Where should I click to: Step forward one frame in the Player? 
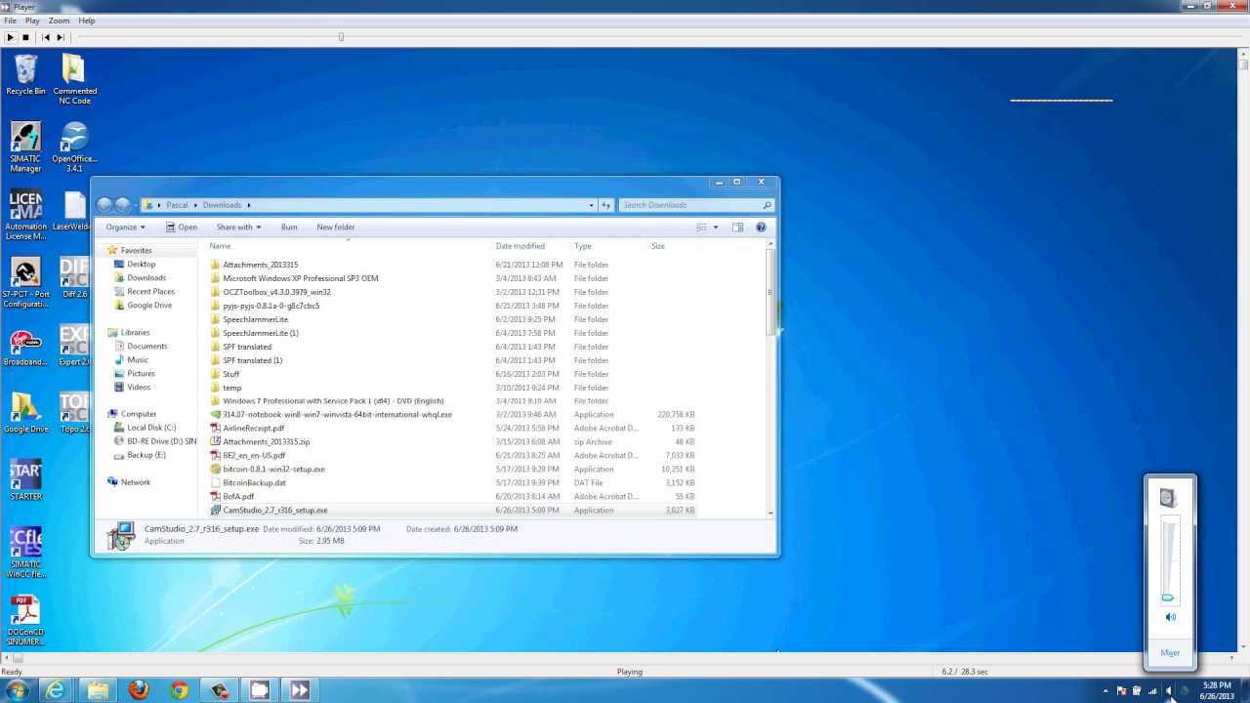[59, 37]
